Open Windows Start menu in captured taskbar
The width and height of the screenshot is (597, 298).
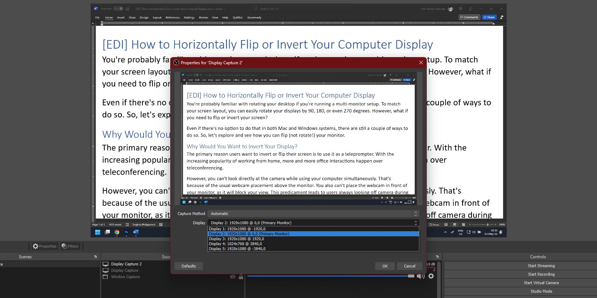tap(98, 232)
